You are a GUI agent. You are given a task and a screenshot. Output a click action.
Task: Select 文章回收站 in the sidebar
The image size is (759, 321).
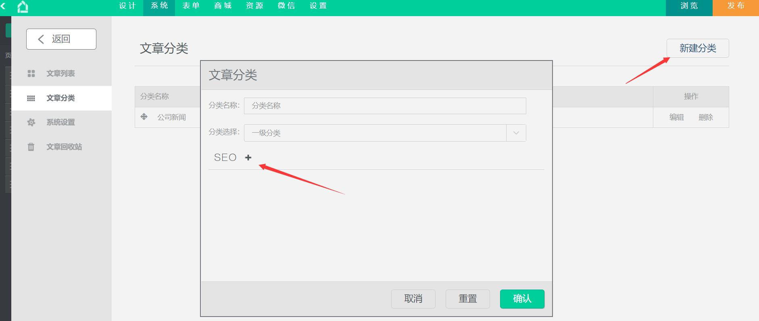tap(61, 147)
